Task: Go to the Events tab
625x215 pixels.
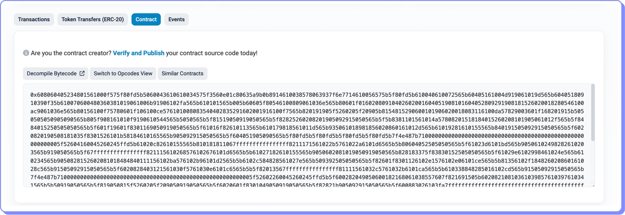Action: (x=176, y=20)
